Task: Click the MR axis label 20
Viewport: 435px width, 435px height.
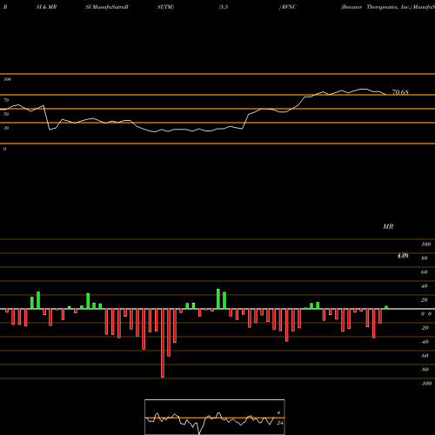Action: tap(425, 300)
